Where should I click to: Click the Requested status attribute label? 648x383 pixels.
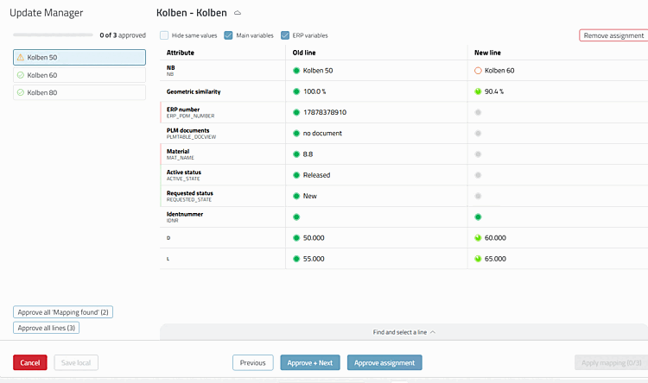190,193
